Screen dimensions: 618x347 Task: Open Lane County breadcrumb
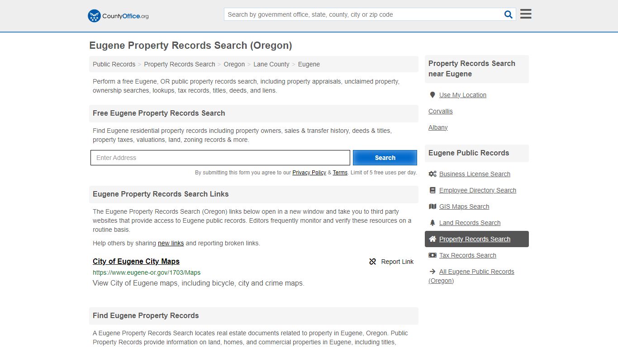(271, 64)
